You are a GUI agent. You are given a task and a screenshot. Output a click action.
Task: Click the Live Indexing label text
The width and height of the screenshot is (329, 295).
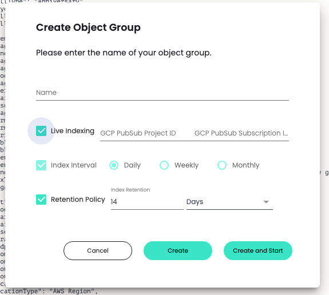[73, 131]
